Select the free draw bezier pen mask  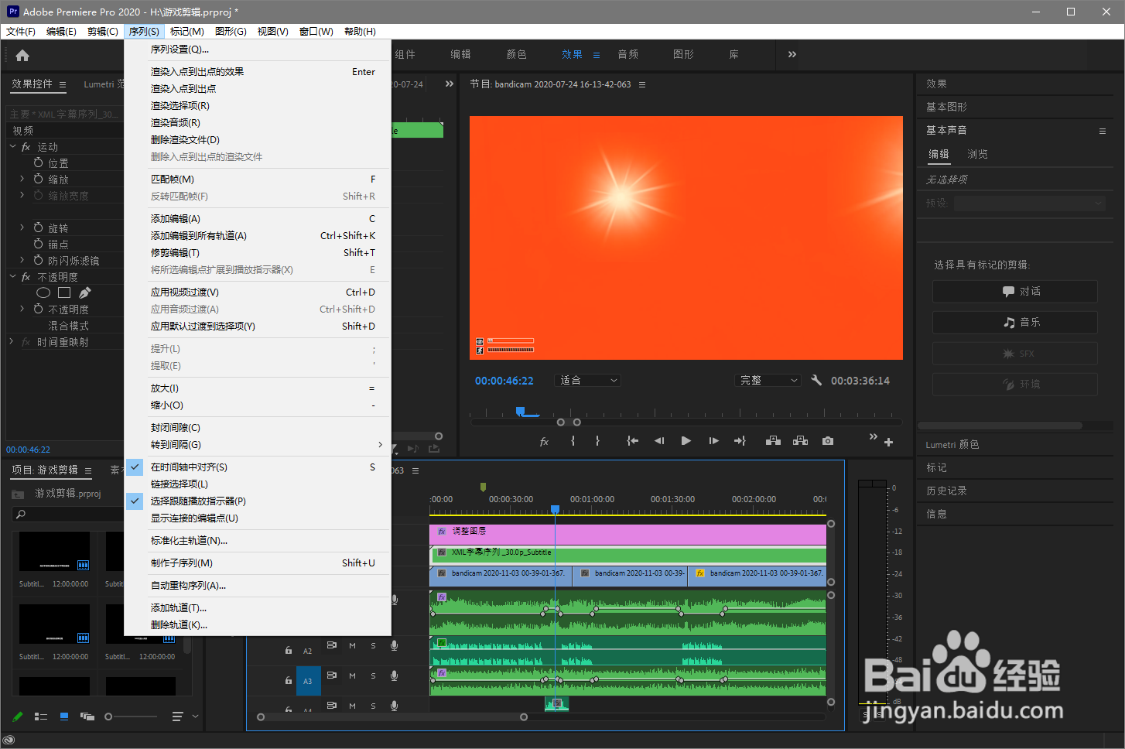(x=85, y=292)
